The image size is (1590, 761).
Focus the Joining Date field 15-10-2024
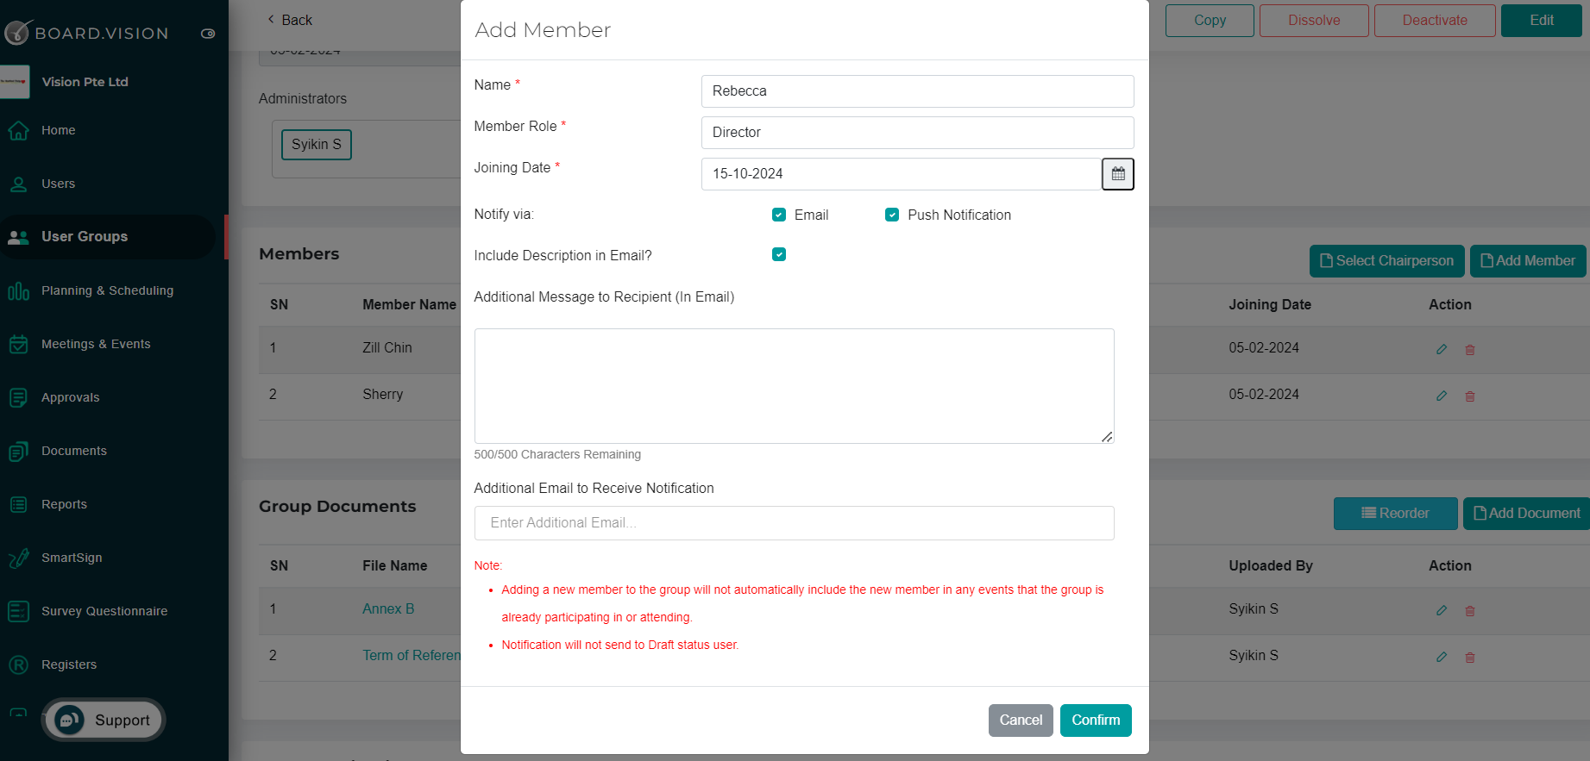[x=901, y=174]
